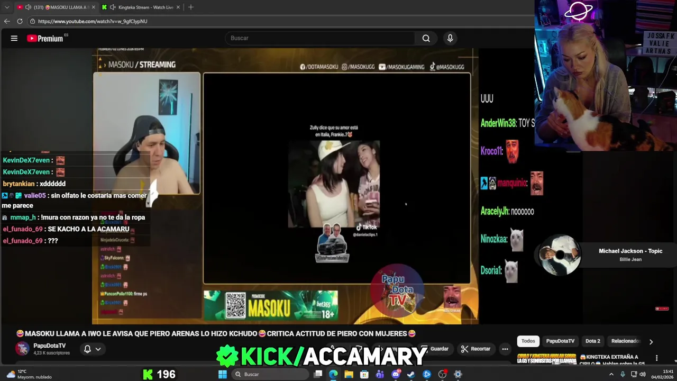
Task: Open the KINGTEKA EXTRAÑA A CIRILO video title
Action: pos(614,359)
